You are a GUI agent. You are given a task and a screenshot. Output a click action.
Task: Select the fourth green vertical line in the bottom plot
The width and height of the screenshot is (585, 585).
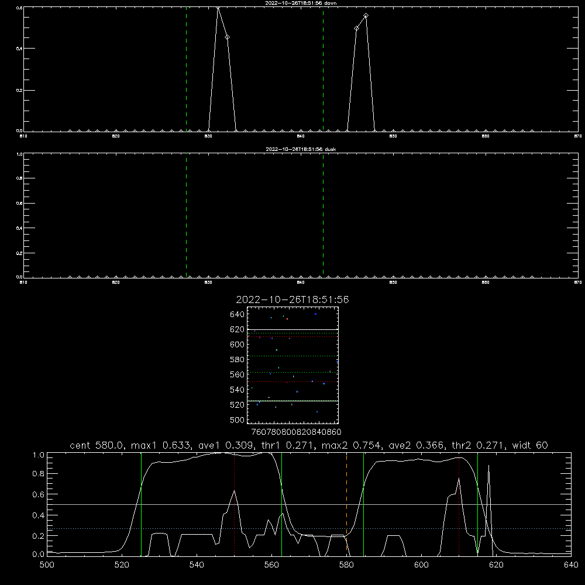coord(477,504)
